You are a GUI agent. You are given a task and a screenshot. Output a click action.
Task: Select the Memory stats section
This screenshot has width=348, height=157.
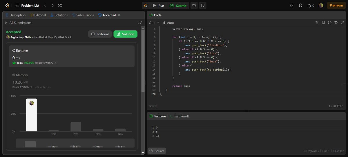(72, 81)
